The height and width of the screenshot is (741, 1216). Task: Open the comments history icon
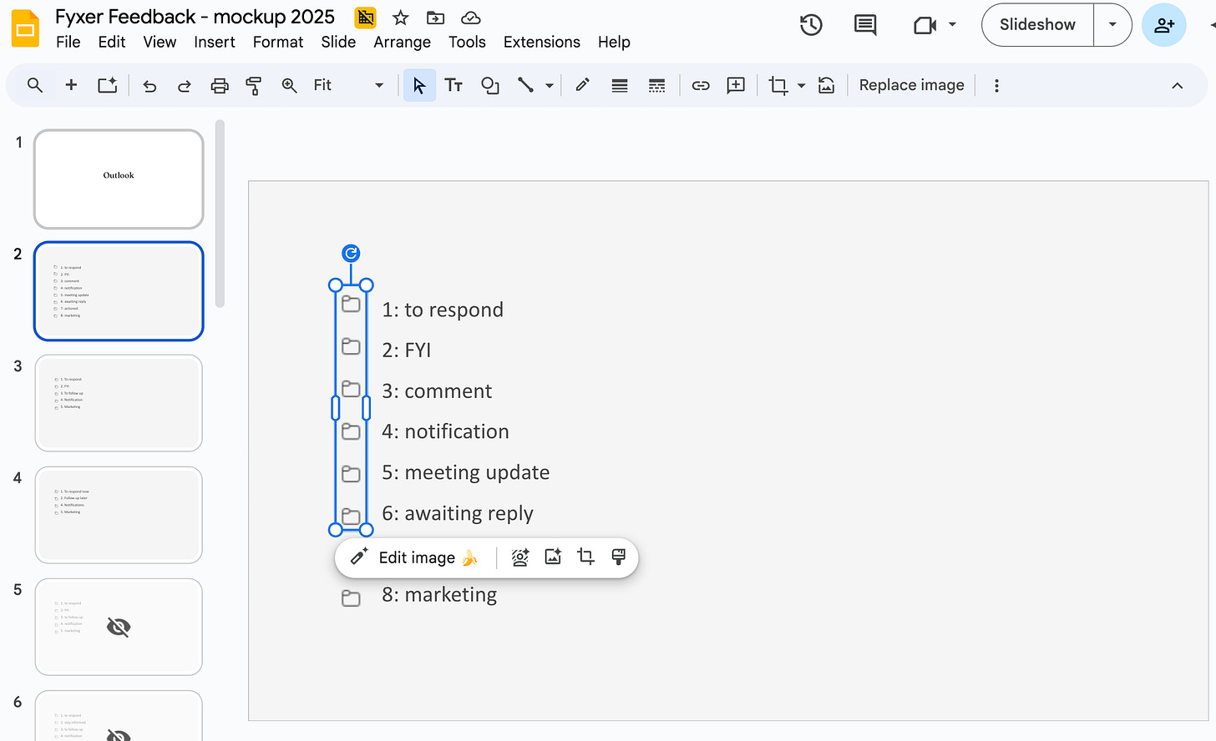(x=865, y=25)
